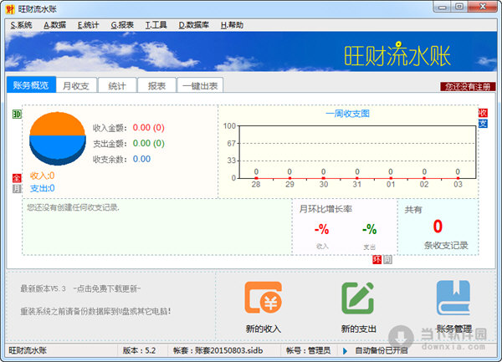Select the gray 月 toggle beside pie chart
Screen dimensions: 502x362
[x=17, y=189]
